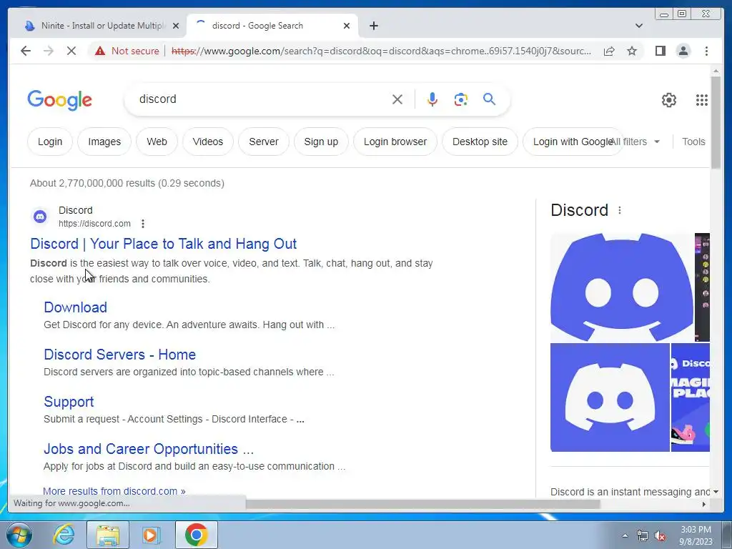Click the Google logo
Image resolution: width=732 pixels, height=549 pixels.
click(x=60, y=100)
